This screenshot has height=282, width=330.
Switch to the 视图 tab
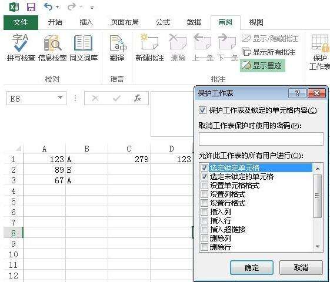(256, 22)
